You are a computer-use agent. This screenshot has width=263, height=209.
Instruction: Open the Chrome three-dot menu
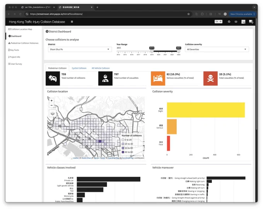tap(254, 14)
